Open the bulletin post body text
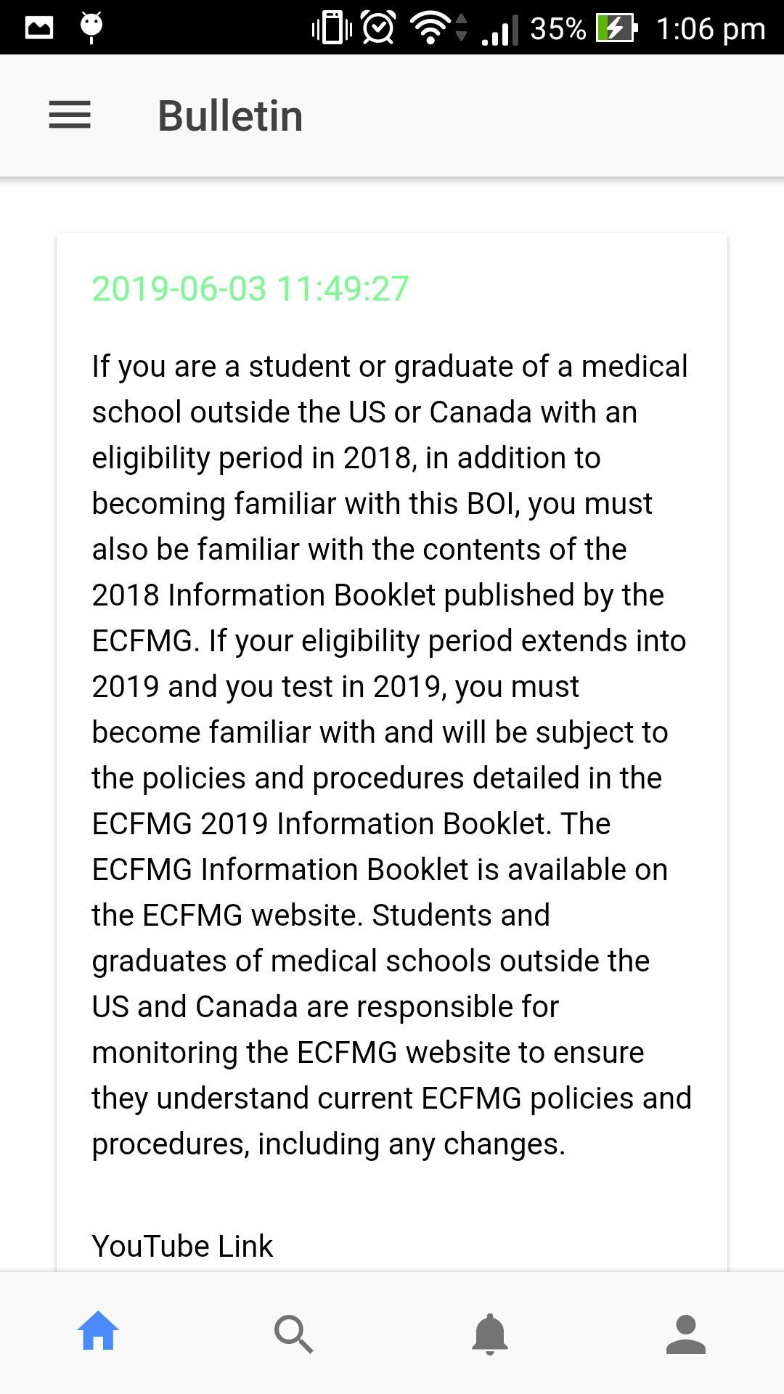The height and width of the screenshot is (1394, 784). point(392,755)
